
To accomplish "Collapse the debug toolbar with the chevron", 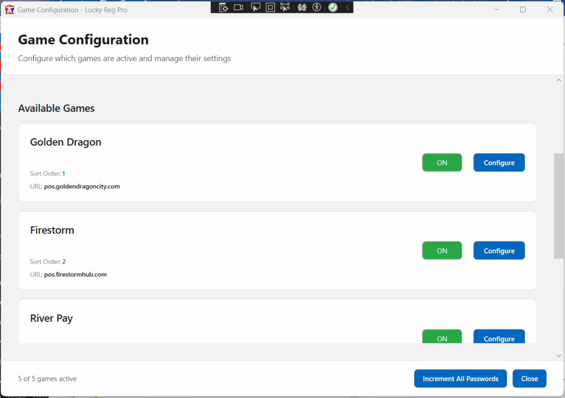I will pyautogui.click(x=348, y=7).
